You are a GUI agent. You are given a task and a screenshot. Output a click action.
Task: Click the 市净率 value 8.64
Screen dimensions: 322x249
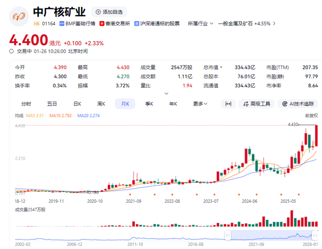click(313, 85)
